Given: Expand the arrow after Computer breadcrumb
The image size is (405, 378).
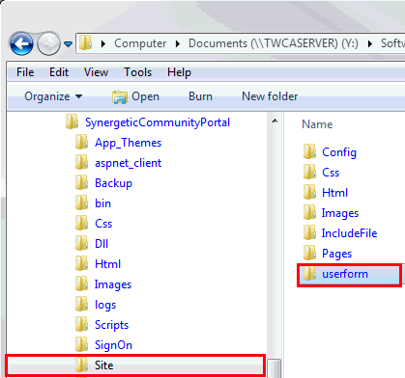Looking at the screenshot, I should (x=178, y=43).
